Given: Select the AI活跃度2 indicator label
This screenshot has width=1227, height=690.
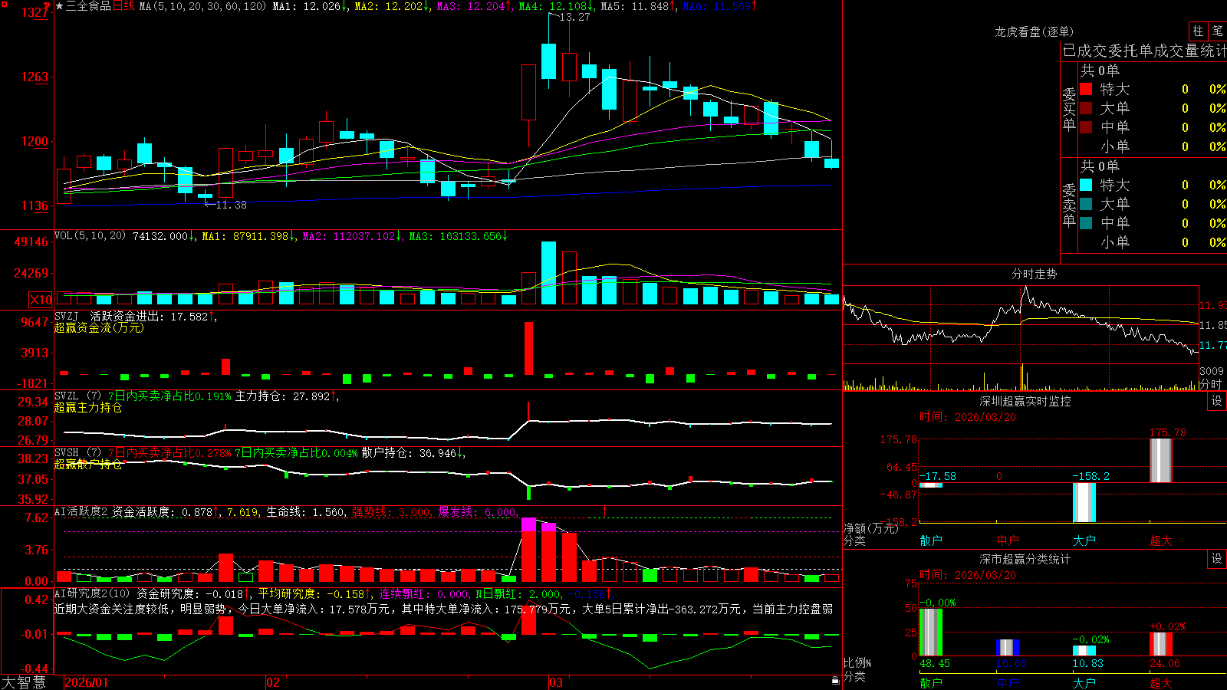Looking at the screenshot, I should tap(81, 512).
